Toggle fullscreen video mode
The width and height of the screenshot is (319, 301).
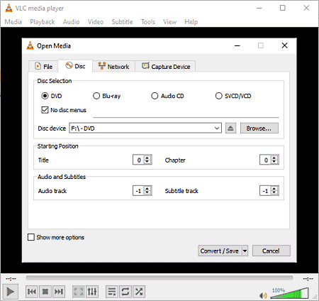click(x=79, y=292)
